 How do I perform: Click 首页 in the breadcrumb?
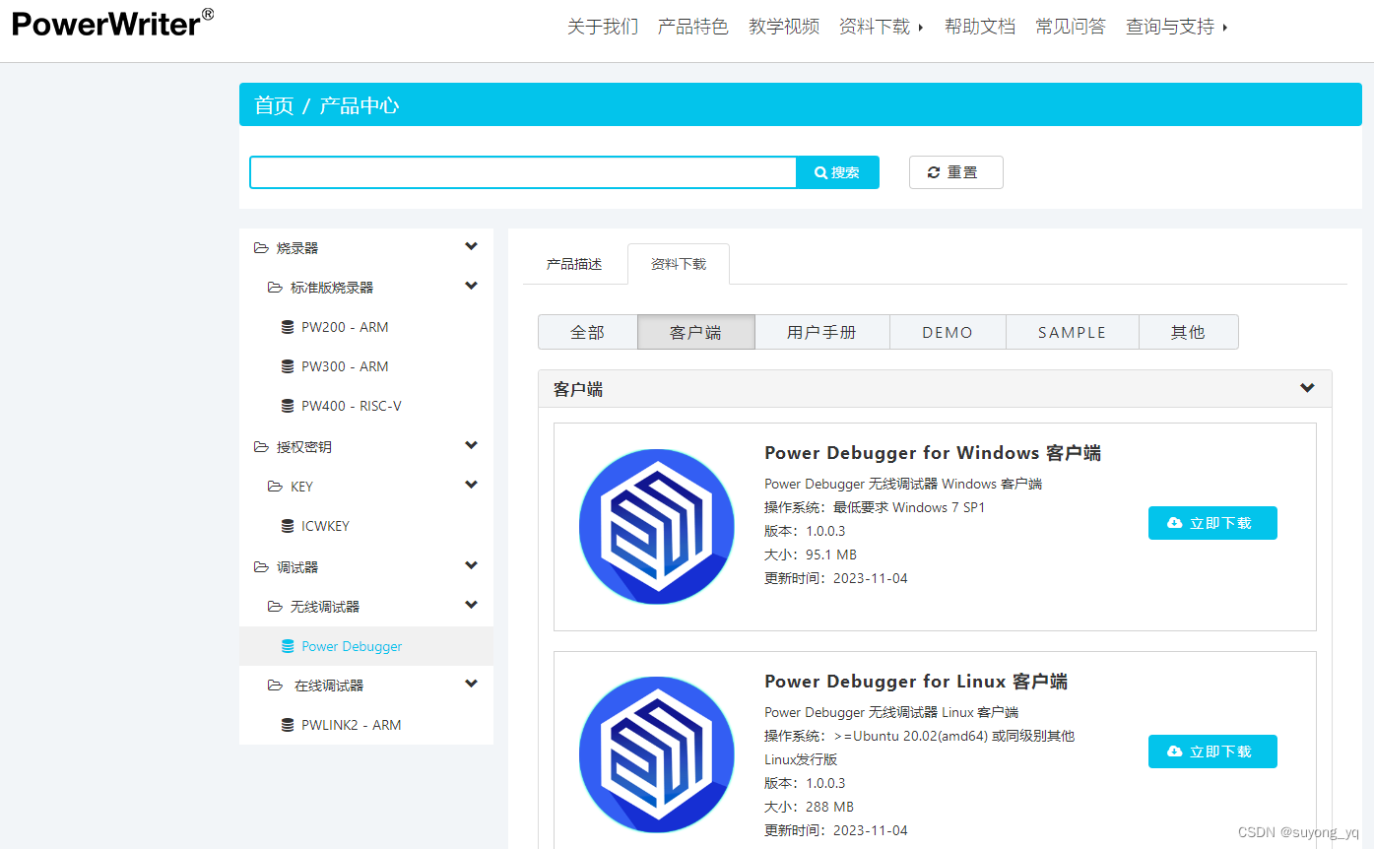click(274, 105)
